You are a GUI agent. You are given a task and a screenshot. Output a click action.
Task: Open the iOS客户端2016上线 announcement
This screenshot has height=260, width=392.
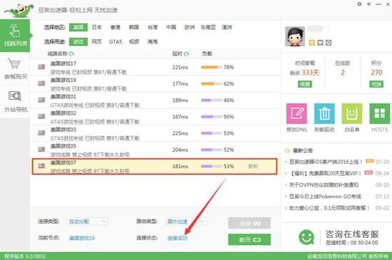326,162
